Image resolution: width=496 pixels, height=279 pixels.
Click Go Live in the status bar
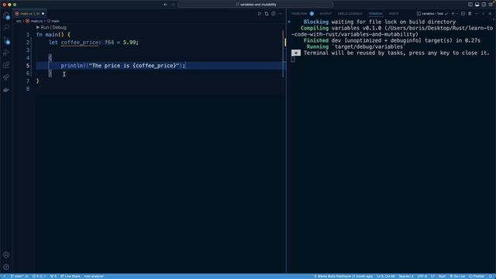coord(457,276)
